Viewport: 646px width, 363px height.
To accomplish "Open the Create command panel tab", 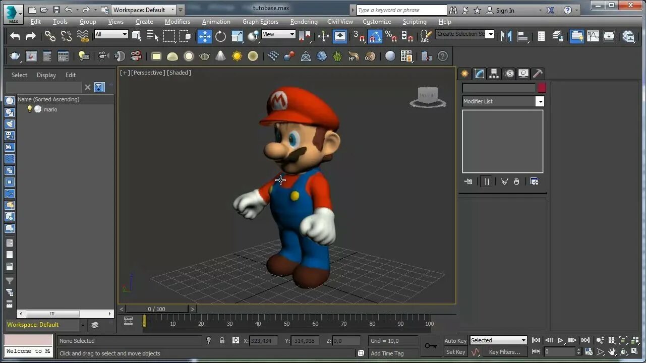I will click(464, 74).
